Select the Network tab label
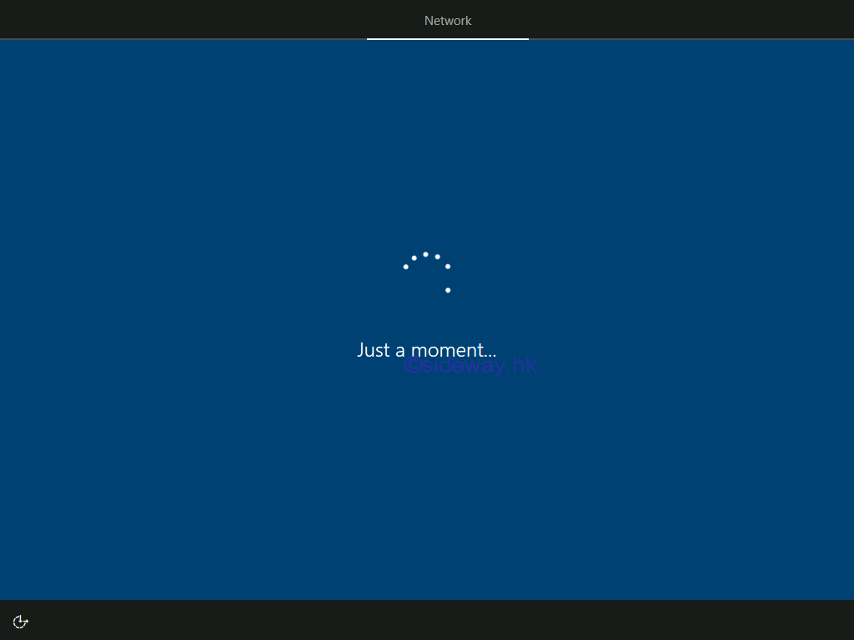The height and width of the screenshot is (640, 854). 448,21
